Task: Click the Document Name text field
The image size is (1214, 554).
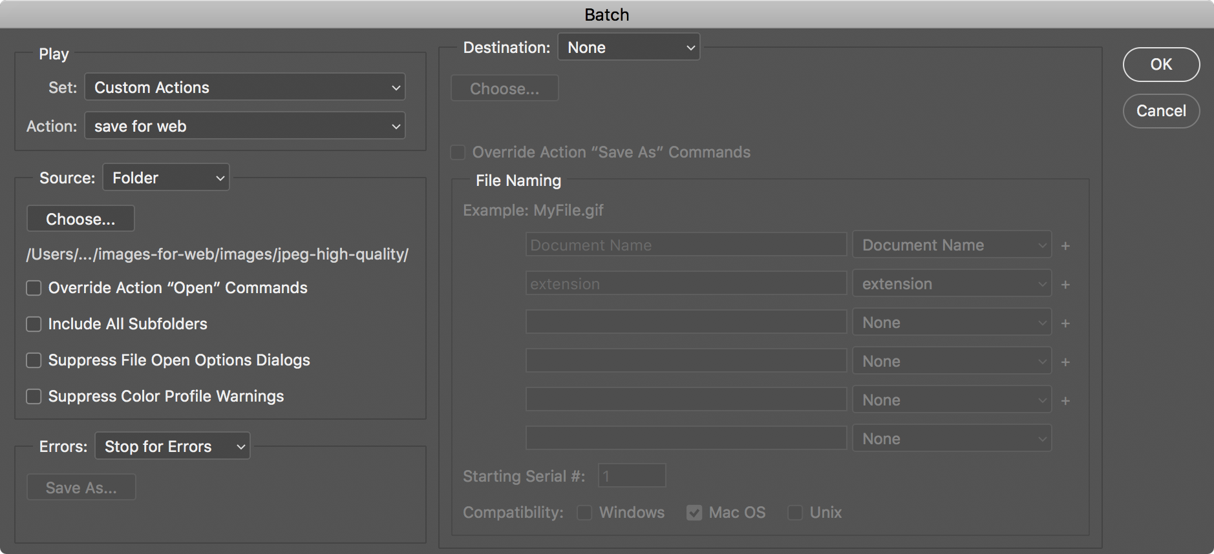Action: pos(687,245)
